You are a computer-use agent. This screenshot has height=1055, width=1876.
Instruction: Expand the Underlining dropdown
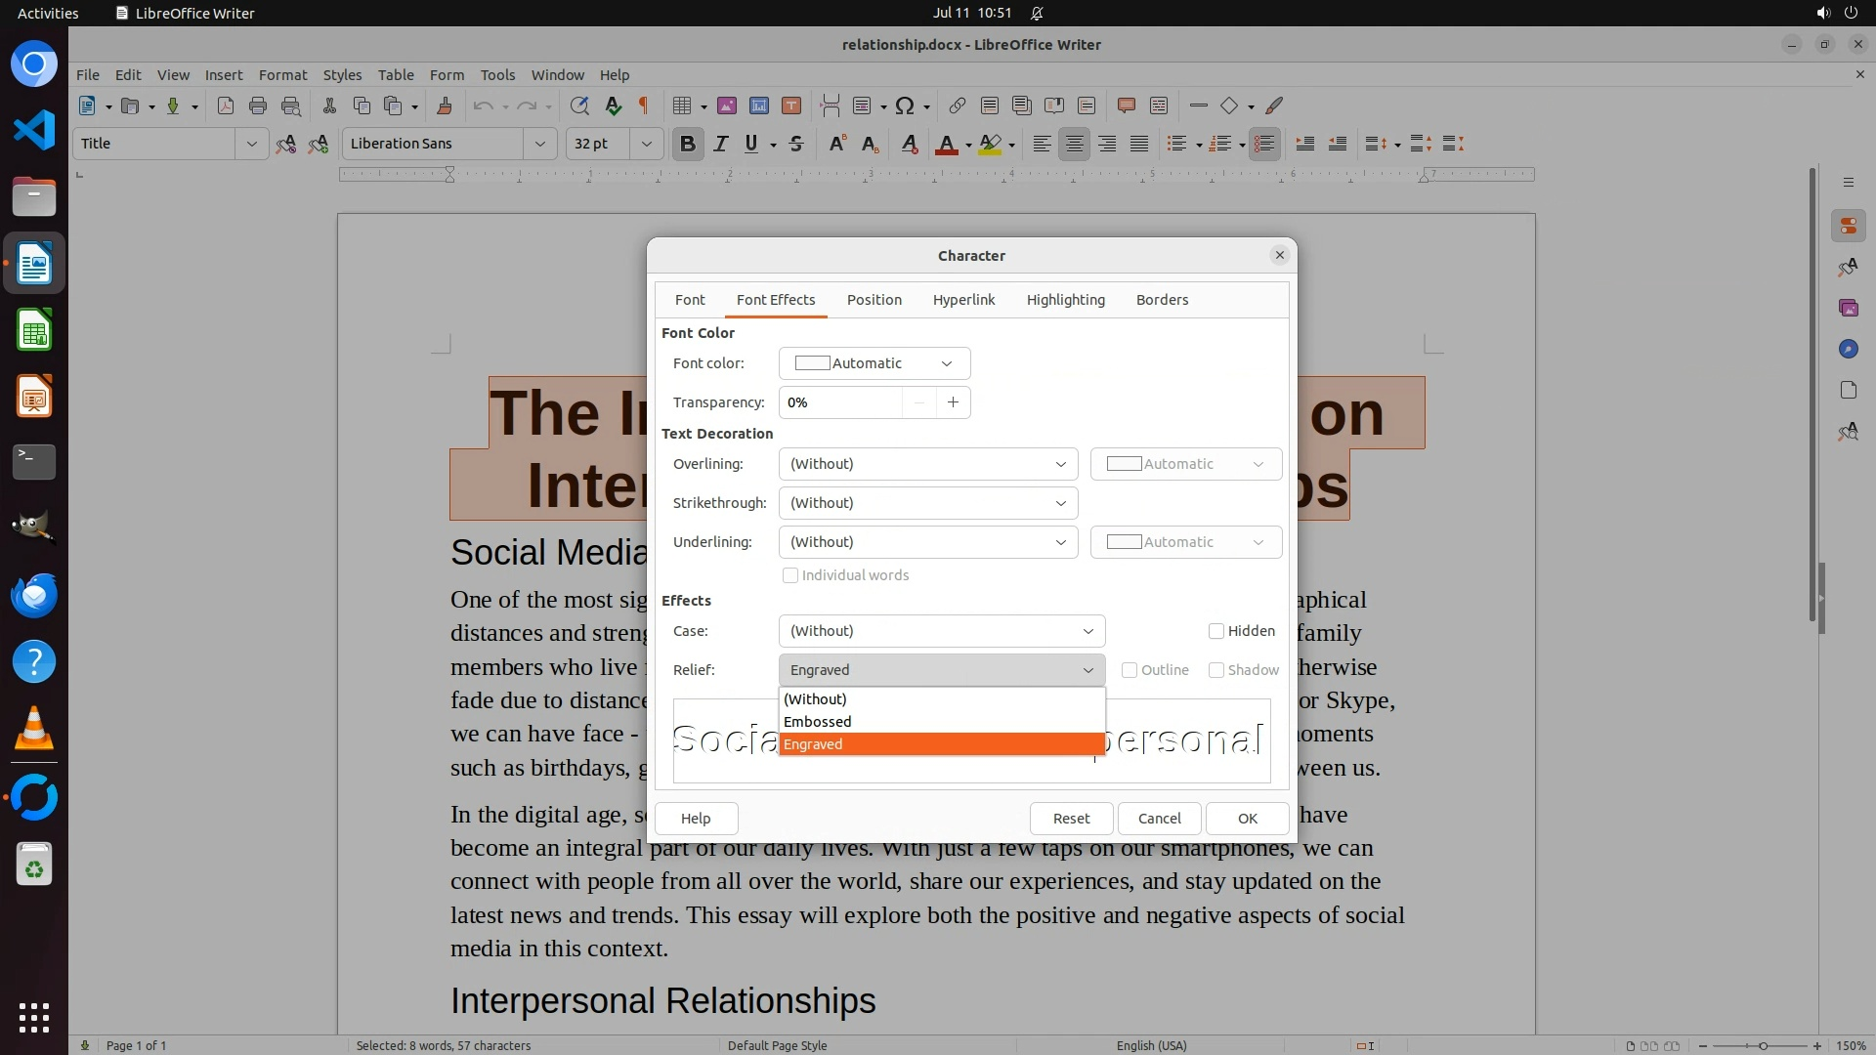point(927,542)
